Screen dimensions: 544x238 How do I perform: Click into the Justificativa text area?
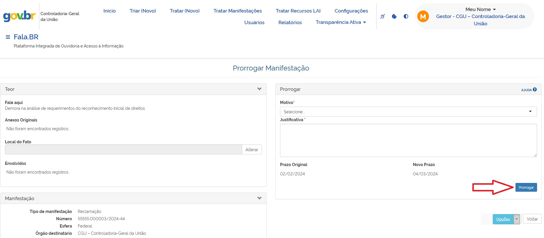pos(408,140)
